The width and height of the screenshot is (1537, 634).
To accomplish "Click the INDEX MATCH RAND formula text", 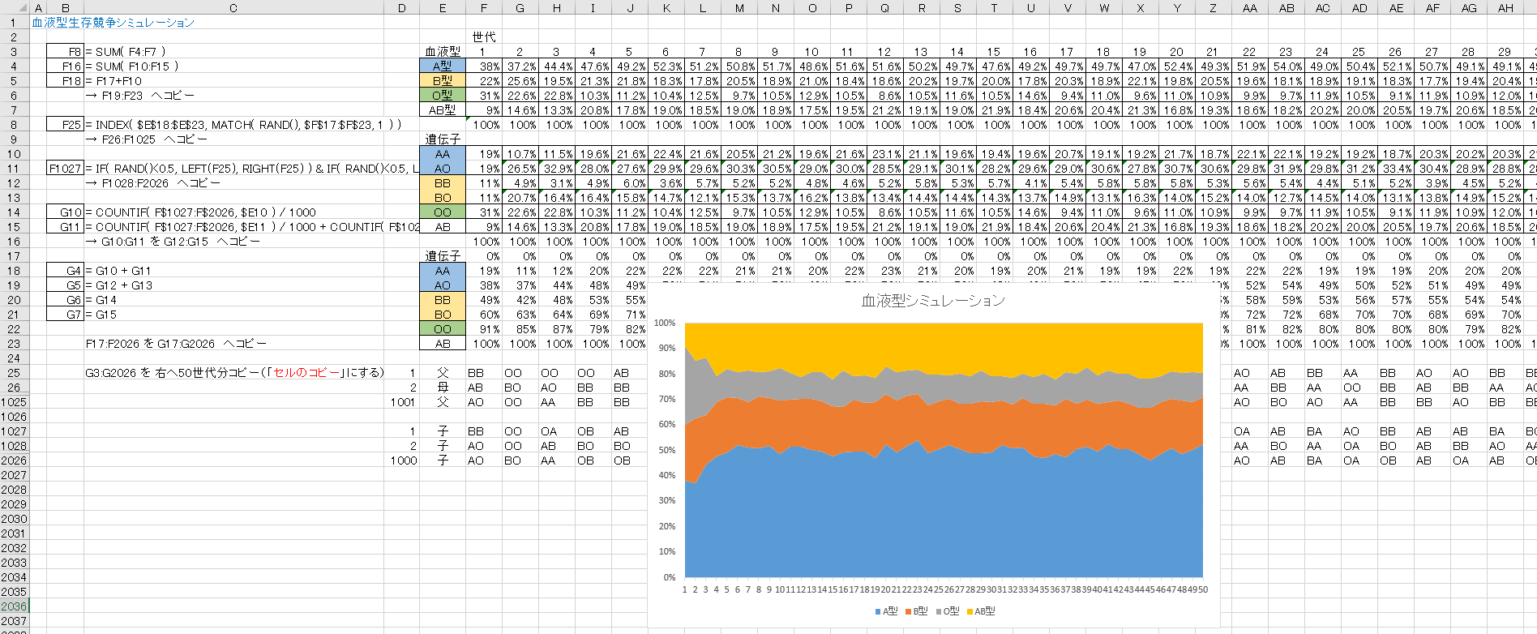I will tap(243, 125).
